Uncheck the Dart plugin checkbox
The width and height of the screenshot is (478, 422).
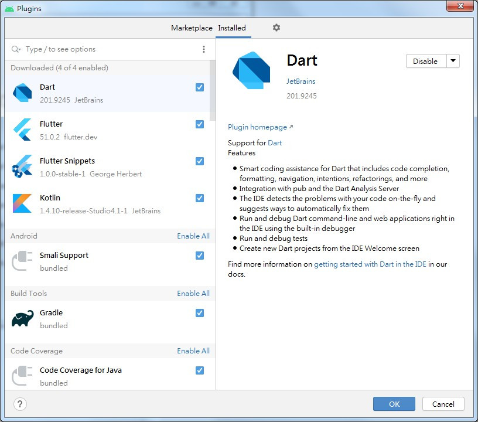pyautogui.click(x=200, y=87)
